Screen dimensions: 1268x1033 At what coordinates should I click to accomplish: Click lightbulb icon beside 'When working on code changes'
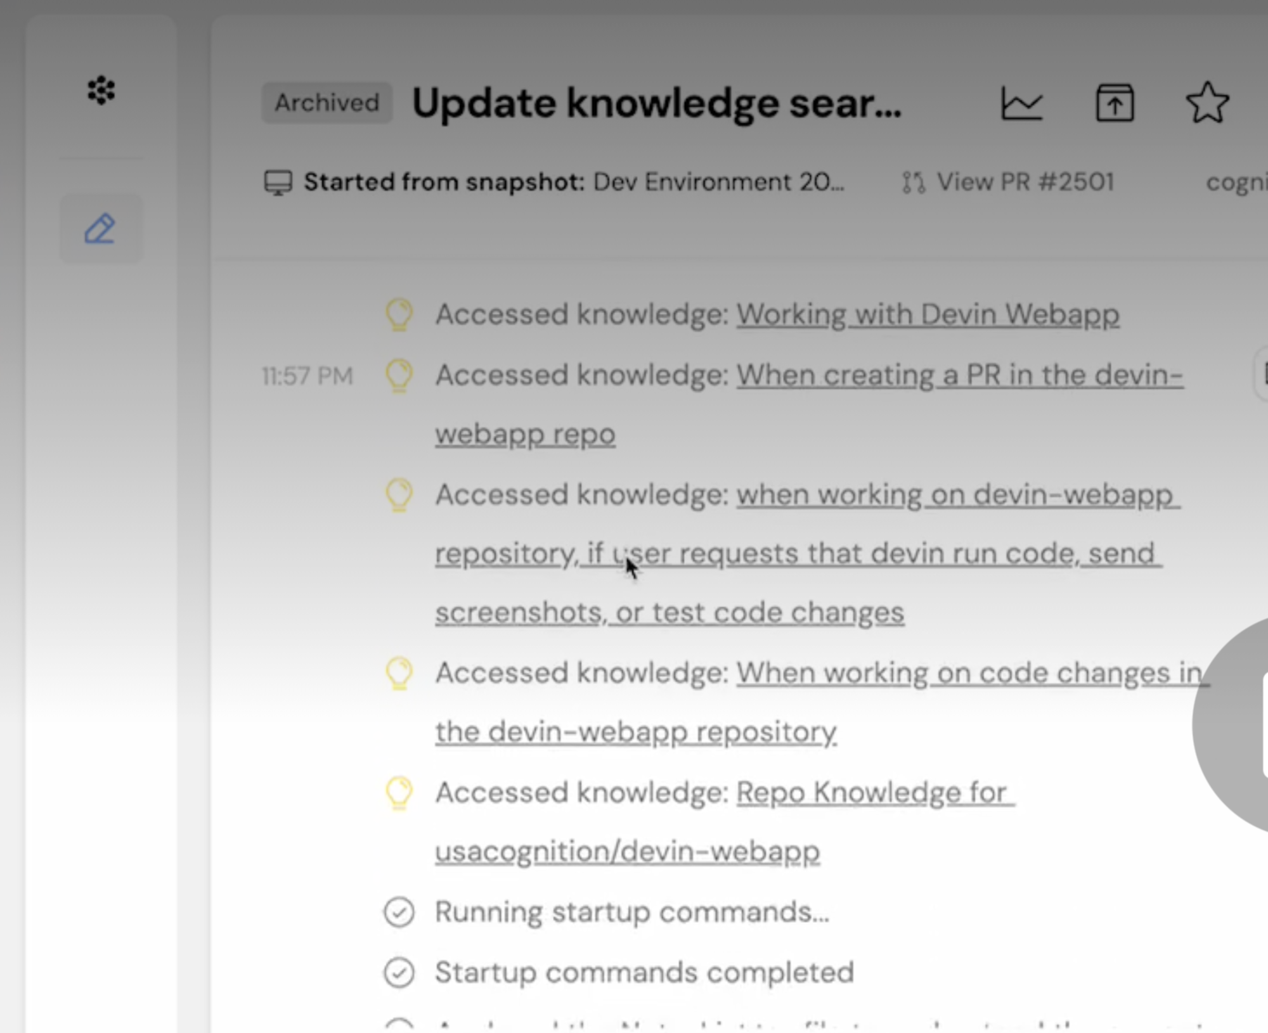(399, 673)
